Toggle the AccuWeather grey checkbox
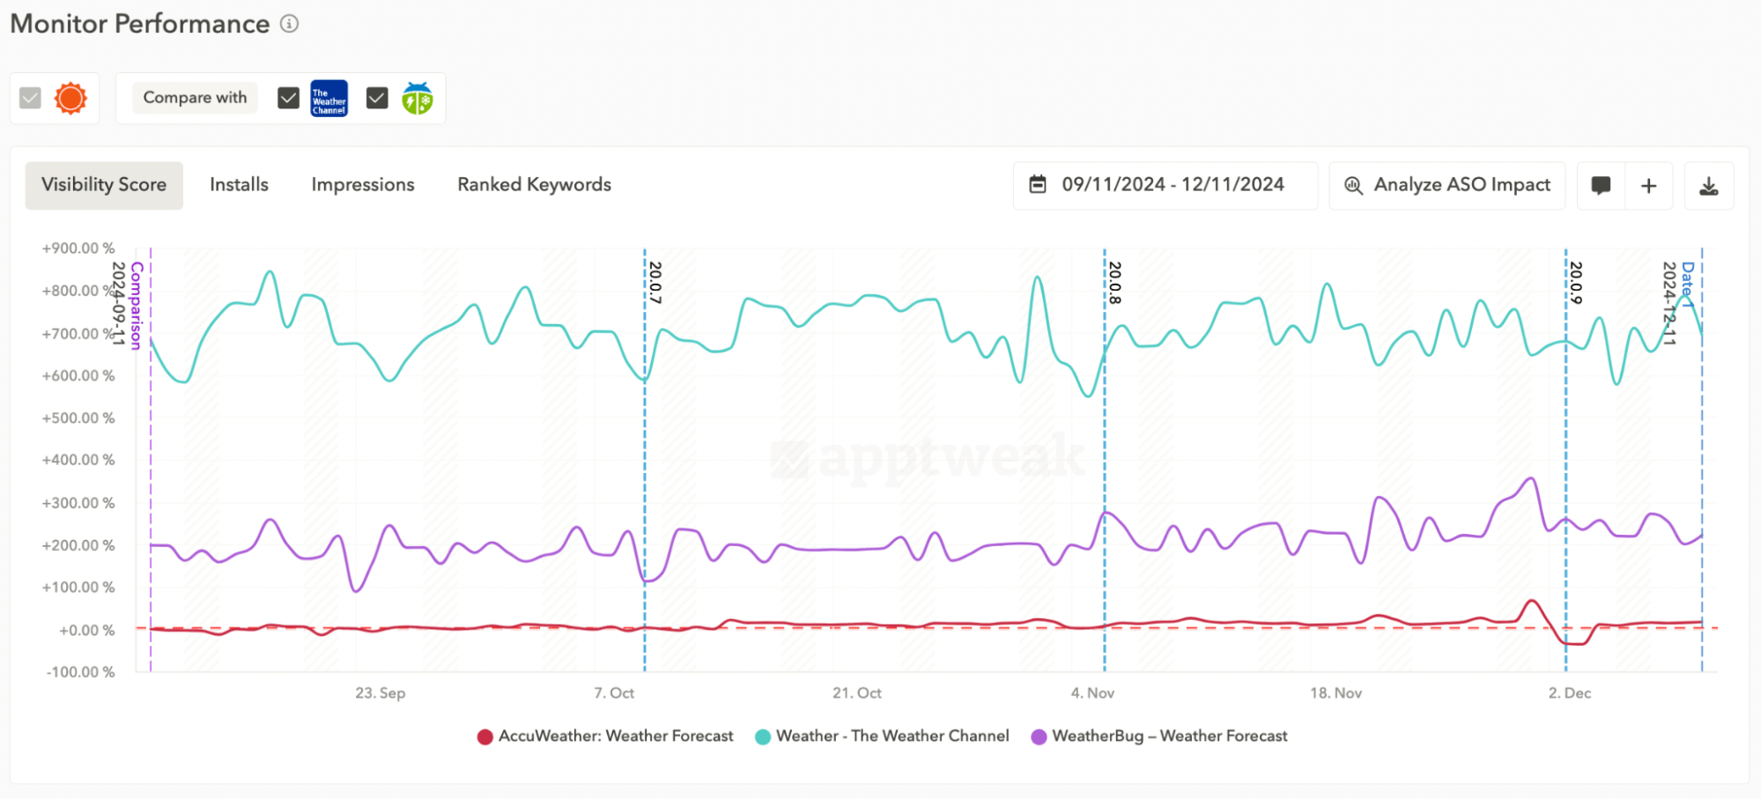Viewport: 1761px width, 799px height. (x=31, y=98)
